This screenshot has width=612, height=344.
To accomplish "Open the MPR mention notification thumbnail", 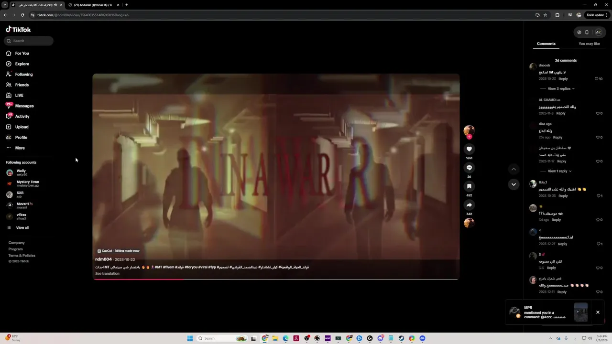I will [581, 312].
